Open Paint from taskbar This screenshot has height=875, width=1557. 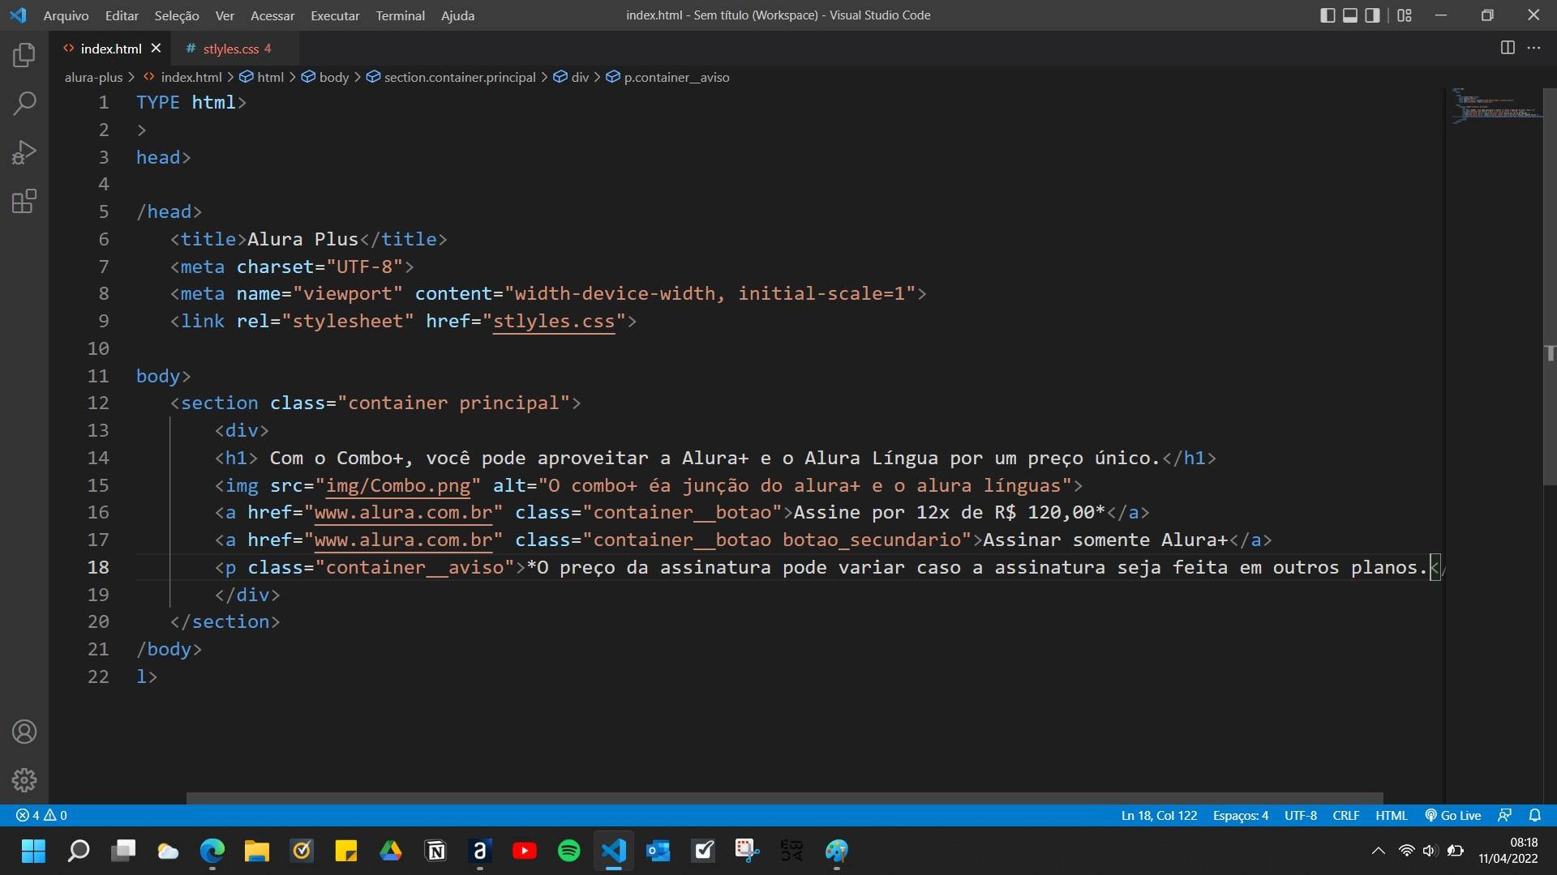837,851
